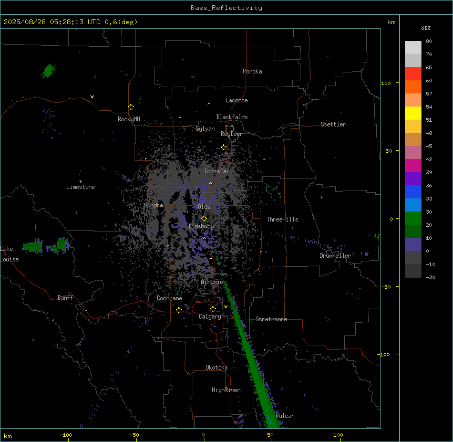The image size is (453, 442).
Task: Click the orange 60-57 dBZ legend color
Action: 413,87
